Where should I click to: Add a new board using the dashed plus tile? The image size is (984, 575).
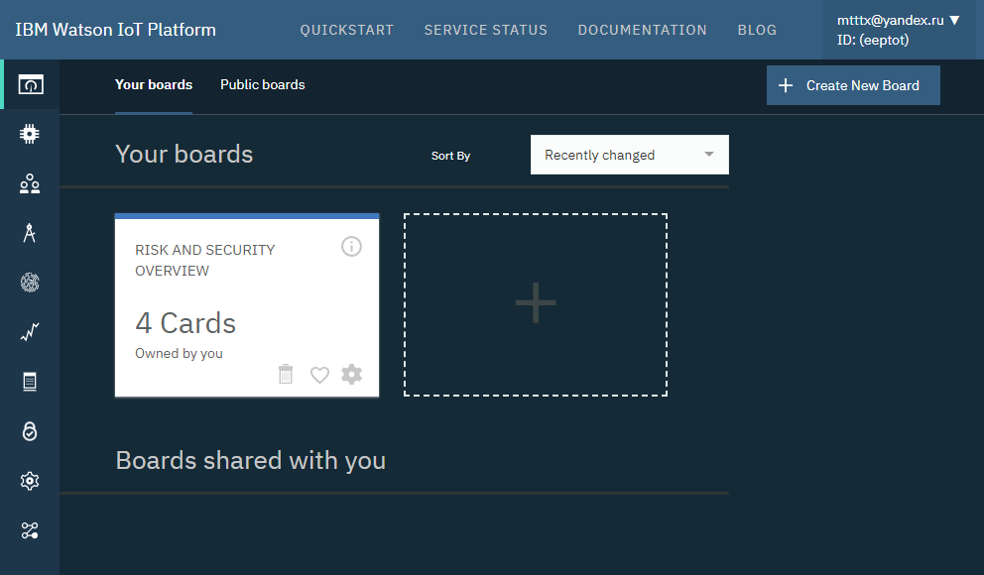pyautogui.click(x=535, y=303)
